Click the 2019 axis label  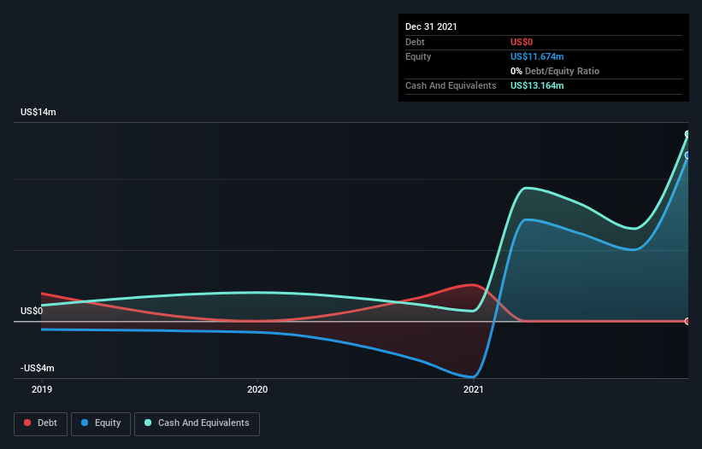(42, 389)
